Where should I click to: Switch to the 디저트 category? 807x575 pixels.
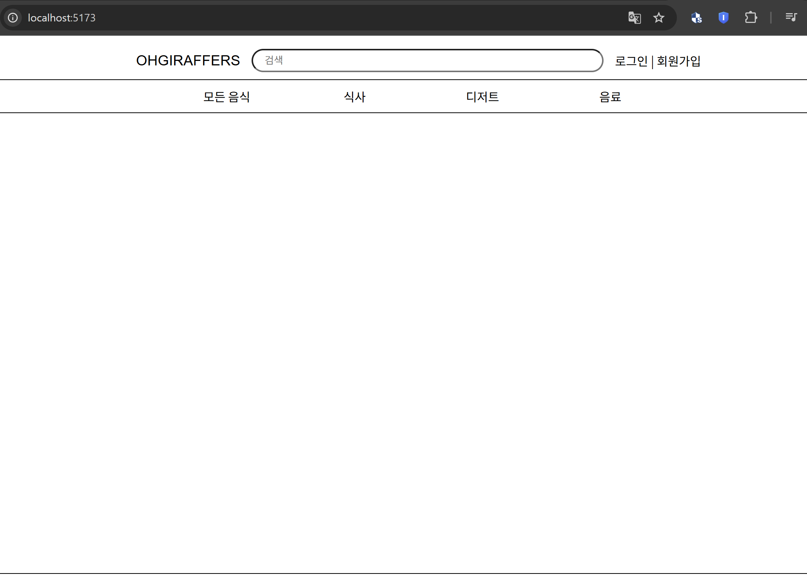click(x=482, y=97)
